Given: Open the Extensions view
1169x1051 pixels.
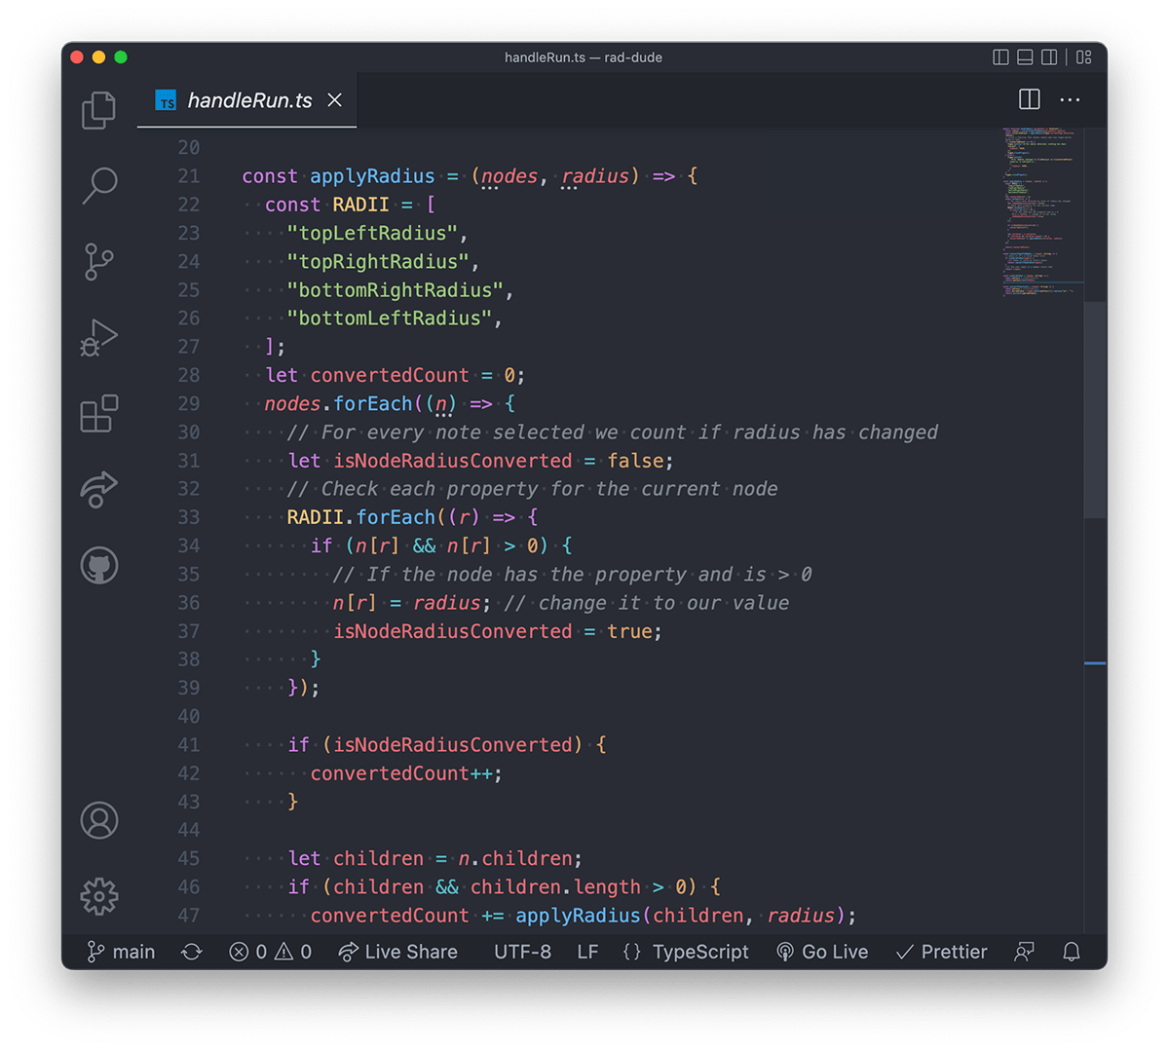Looking at the screenshot, I should [98, 414].
